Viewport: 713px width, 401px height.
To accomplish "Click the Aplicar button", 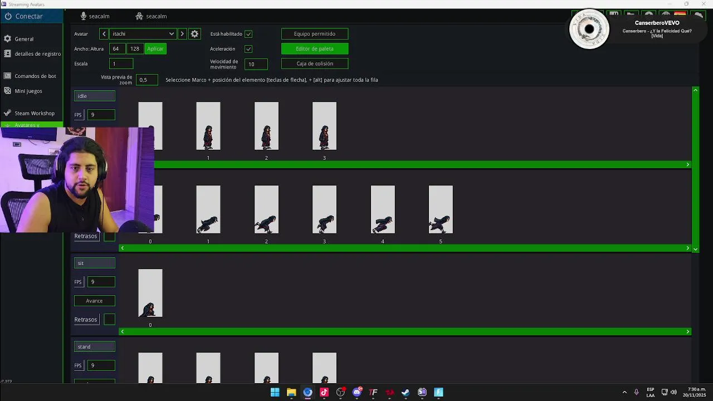I will pyautogui.click(x=155, y=49).
